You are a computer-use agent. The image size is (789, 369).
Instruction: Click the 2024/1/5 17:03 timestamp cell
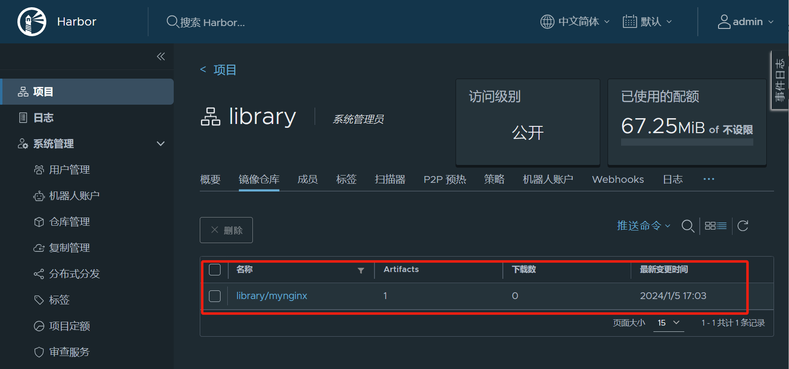[x=673, y=296]
